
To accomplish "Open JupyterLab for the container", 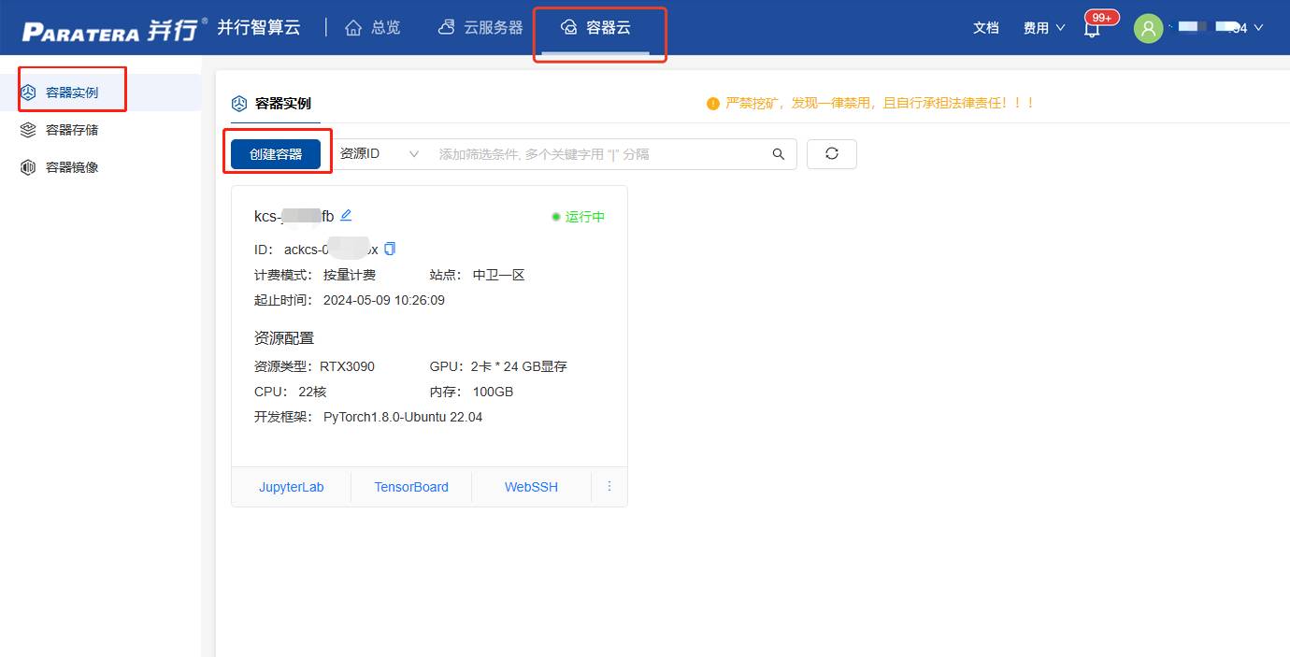I will pos(292,487).
